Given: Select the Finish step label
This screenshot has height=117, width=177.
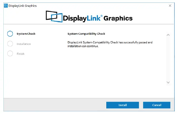Looking at the screenshot, I should (x=20, y=54).
